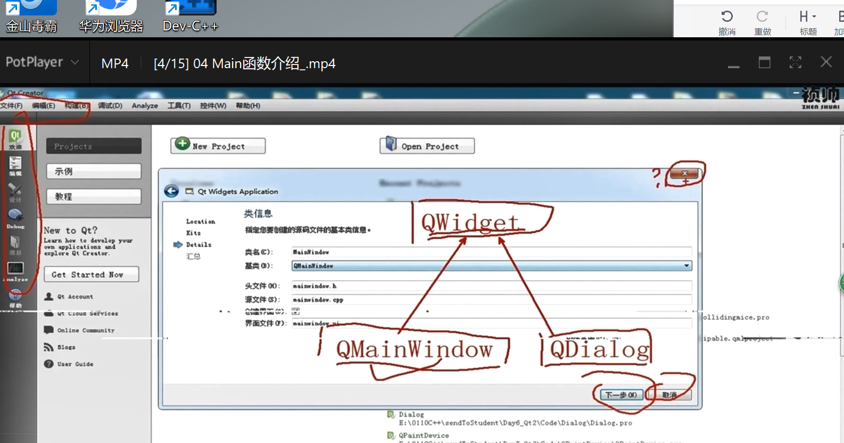Click the 界面文件 form file input field
Viewport: 844px width, 443px height.
492,323
